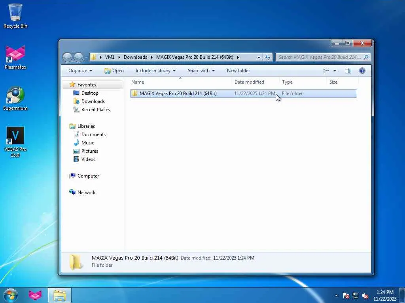Go to Downloads in the breadcrumb

[x=135, y=57]
